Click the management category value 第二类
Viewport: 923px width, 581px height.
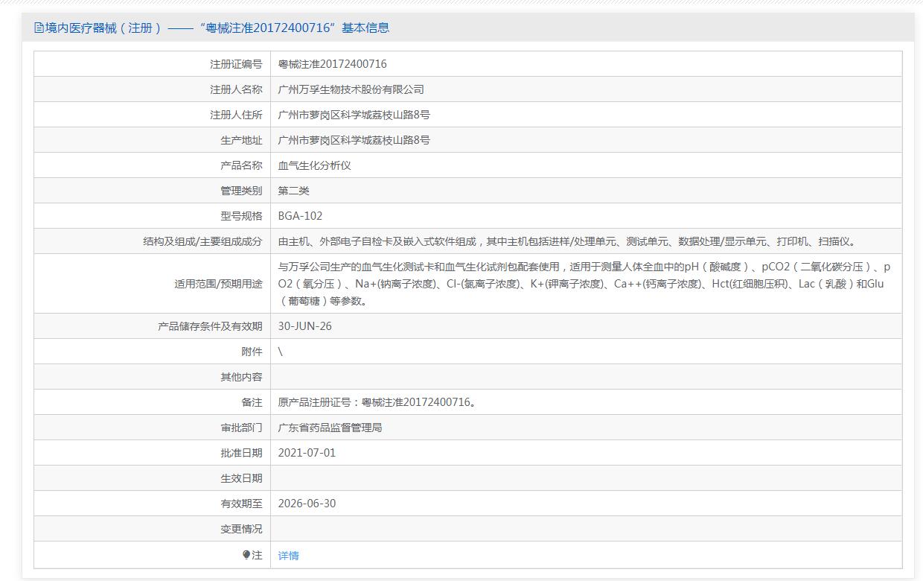(x=293, y=191)
